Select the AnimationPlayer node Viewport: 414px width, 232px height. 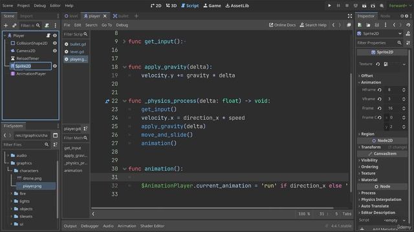[x=31, y=73]
